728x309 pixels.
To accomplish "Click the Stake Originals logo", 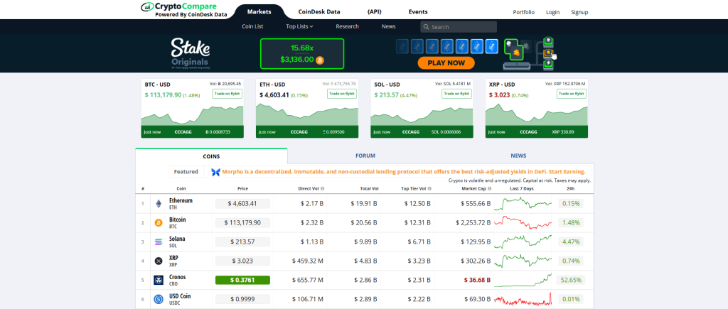I will pos(191,54).
